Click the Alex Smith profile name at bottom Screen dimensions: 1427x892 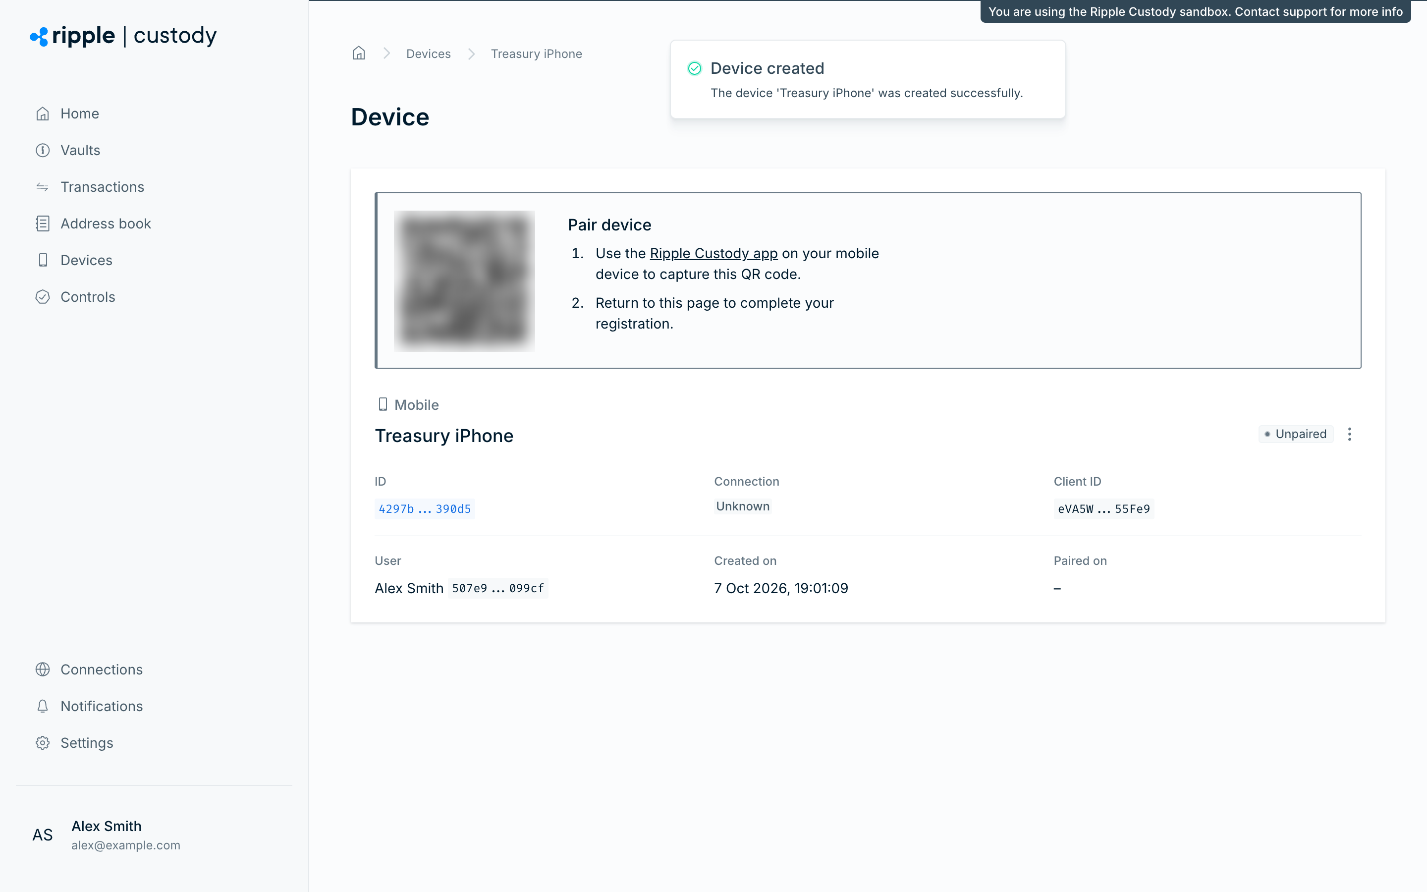pyautogui.click(x=106, y=826)
